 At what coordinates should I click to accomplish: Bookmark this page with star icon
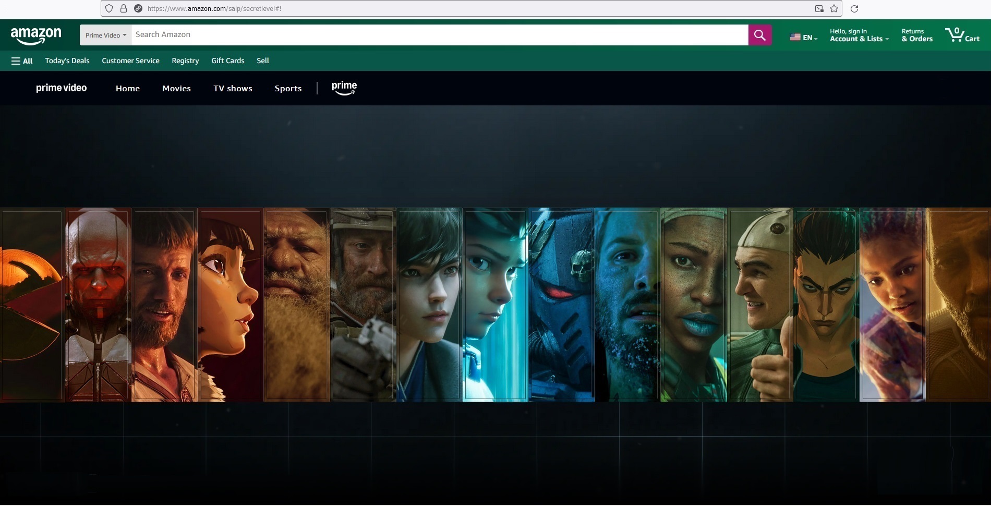(x=834, y=8)
